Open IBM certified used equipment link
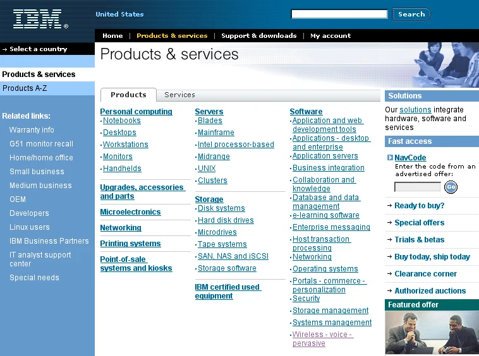Viewport: 479px width, 356px height. (x=228, y=292)
